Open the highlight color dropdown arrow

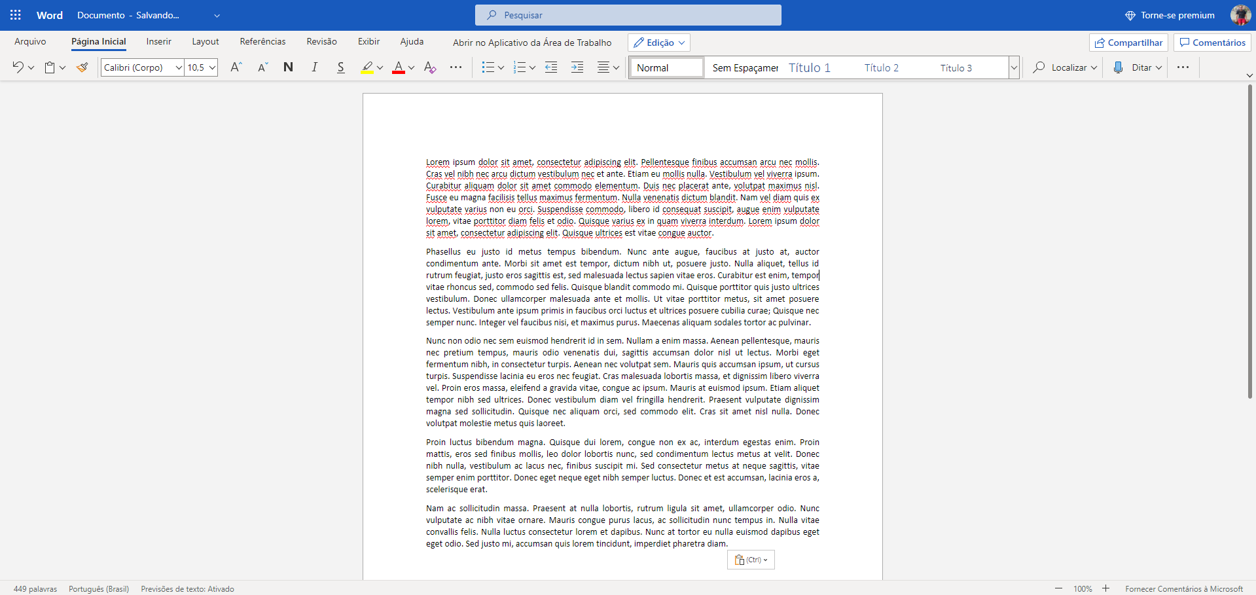[x=380, y=67]
